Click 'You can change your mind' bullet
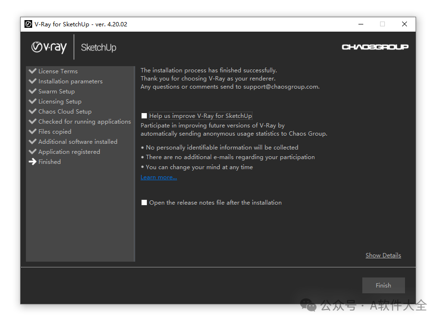 coord(197,167)
